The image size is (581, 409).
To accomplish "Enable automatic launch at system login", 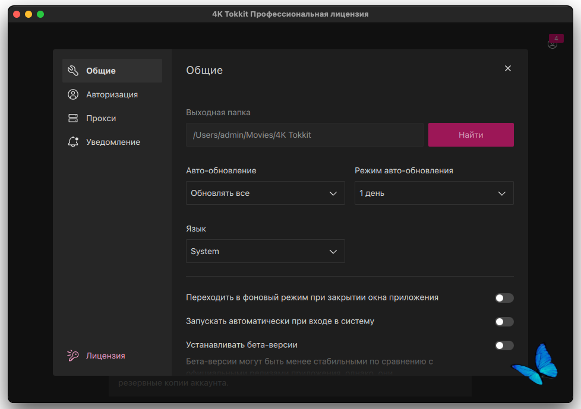I will click(x=504, y=322).
